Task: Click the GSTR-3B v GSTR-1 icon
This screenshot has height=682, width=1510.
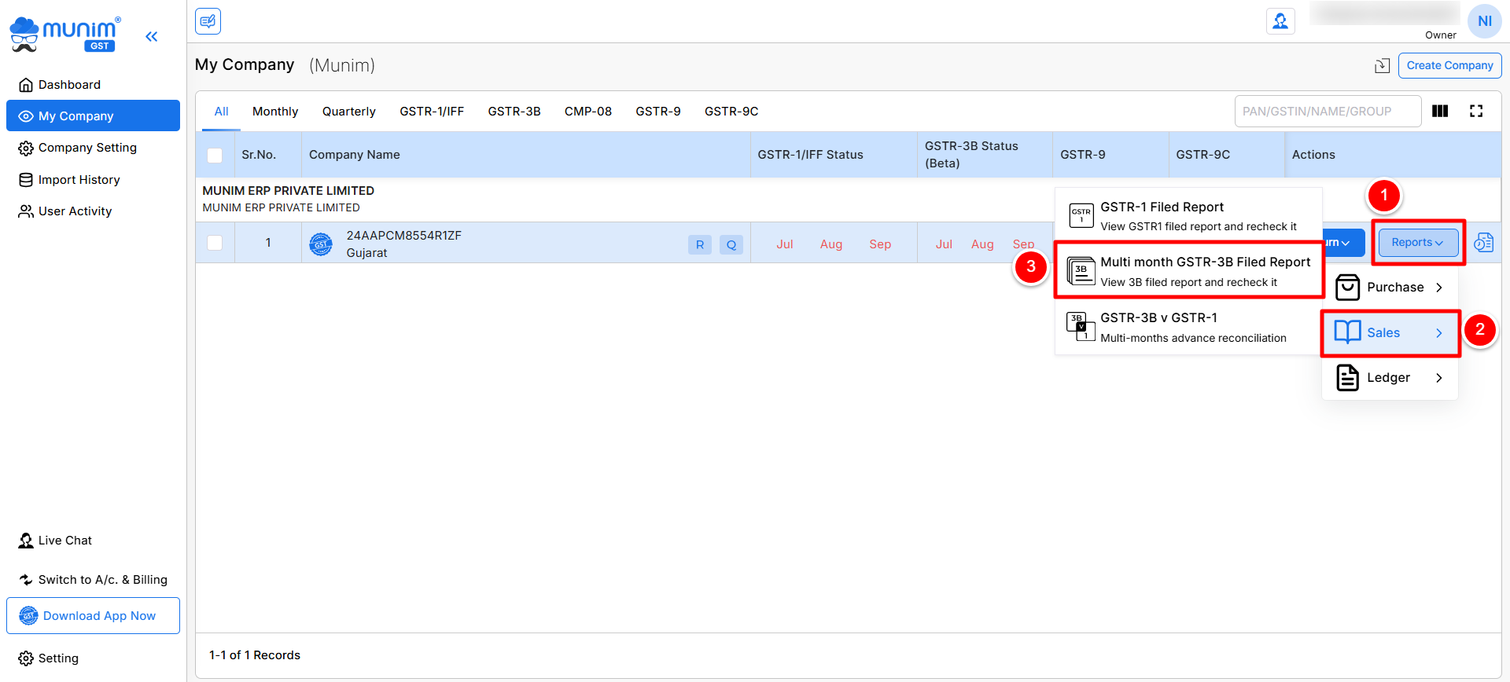Action: (1081, 326)
